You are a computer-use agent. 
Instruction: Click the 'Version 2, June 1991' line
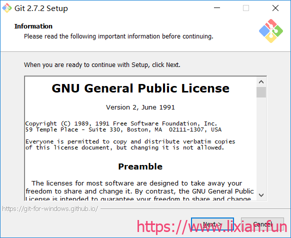pyautogui.click(x=140, y=107)
